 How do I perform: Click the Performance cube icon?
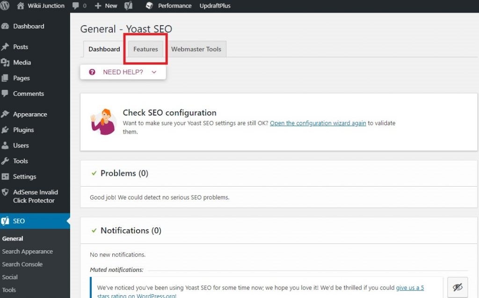[149, 6]
